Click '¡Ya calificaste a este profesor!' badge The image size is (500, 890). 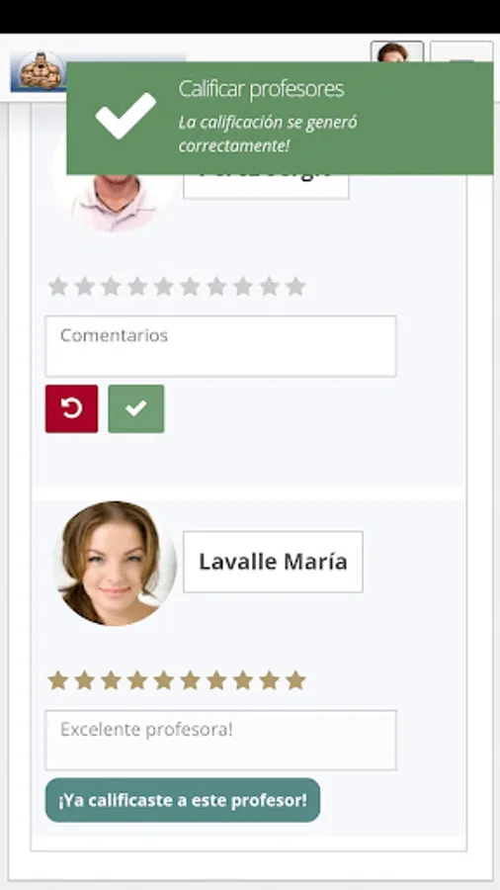point(183,800)
